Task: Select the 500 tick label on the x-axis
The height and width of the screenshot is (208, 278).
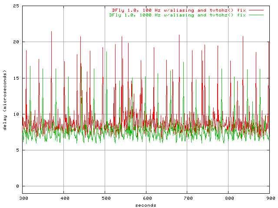Action: pyautogui.click(x=105, y=198)
